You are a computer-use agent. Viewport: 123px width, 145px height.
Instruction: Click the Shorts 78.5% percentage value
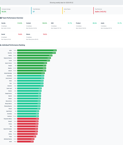pyautogui.click(x=45, y=34)
